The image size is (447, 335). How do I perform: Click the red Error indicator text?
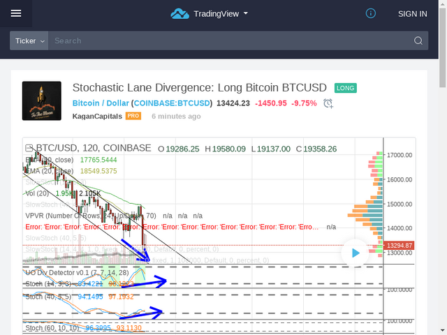tap(172, 227)
